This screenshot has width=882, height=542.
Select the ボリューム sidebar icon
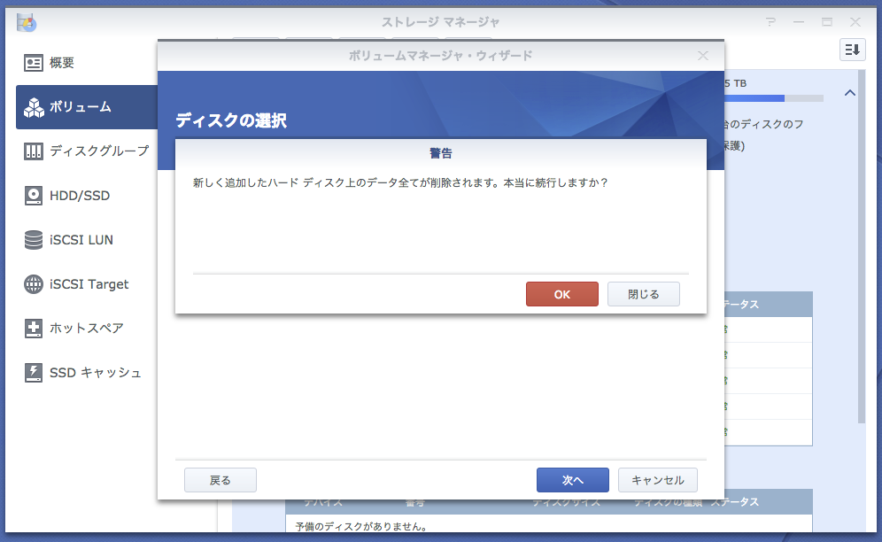tap(34, 106)
